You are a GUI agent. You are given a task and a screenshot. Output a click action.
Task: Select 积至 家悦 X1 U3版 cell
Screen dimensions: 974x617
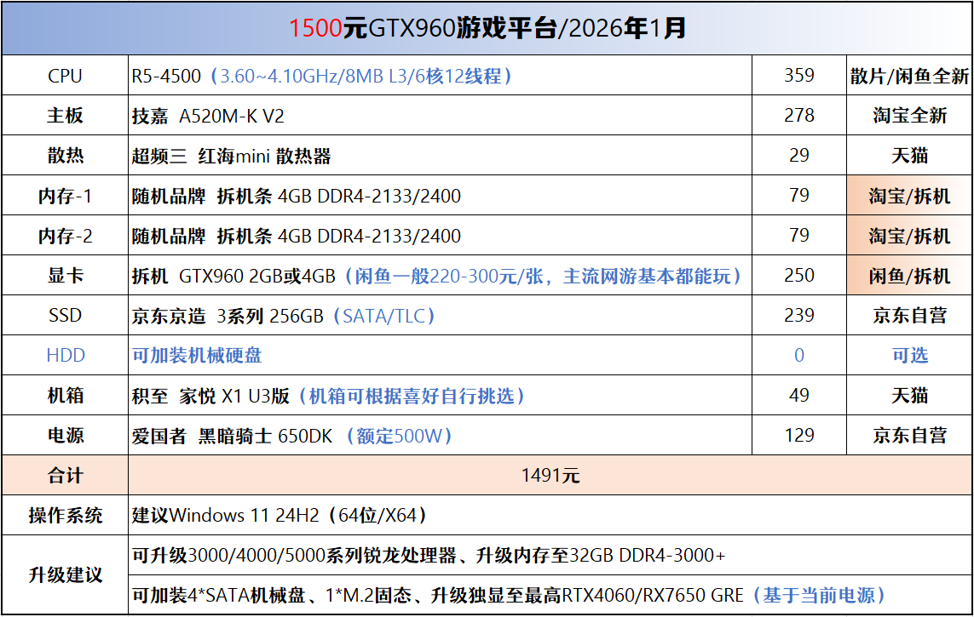(x=440, y=395)
